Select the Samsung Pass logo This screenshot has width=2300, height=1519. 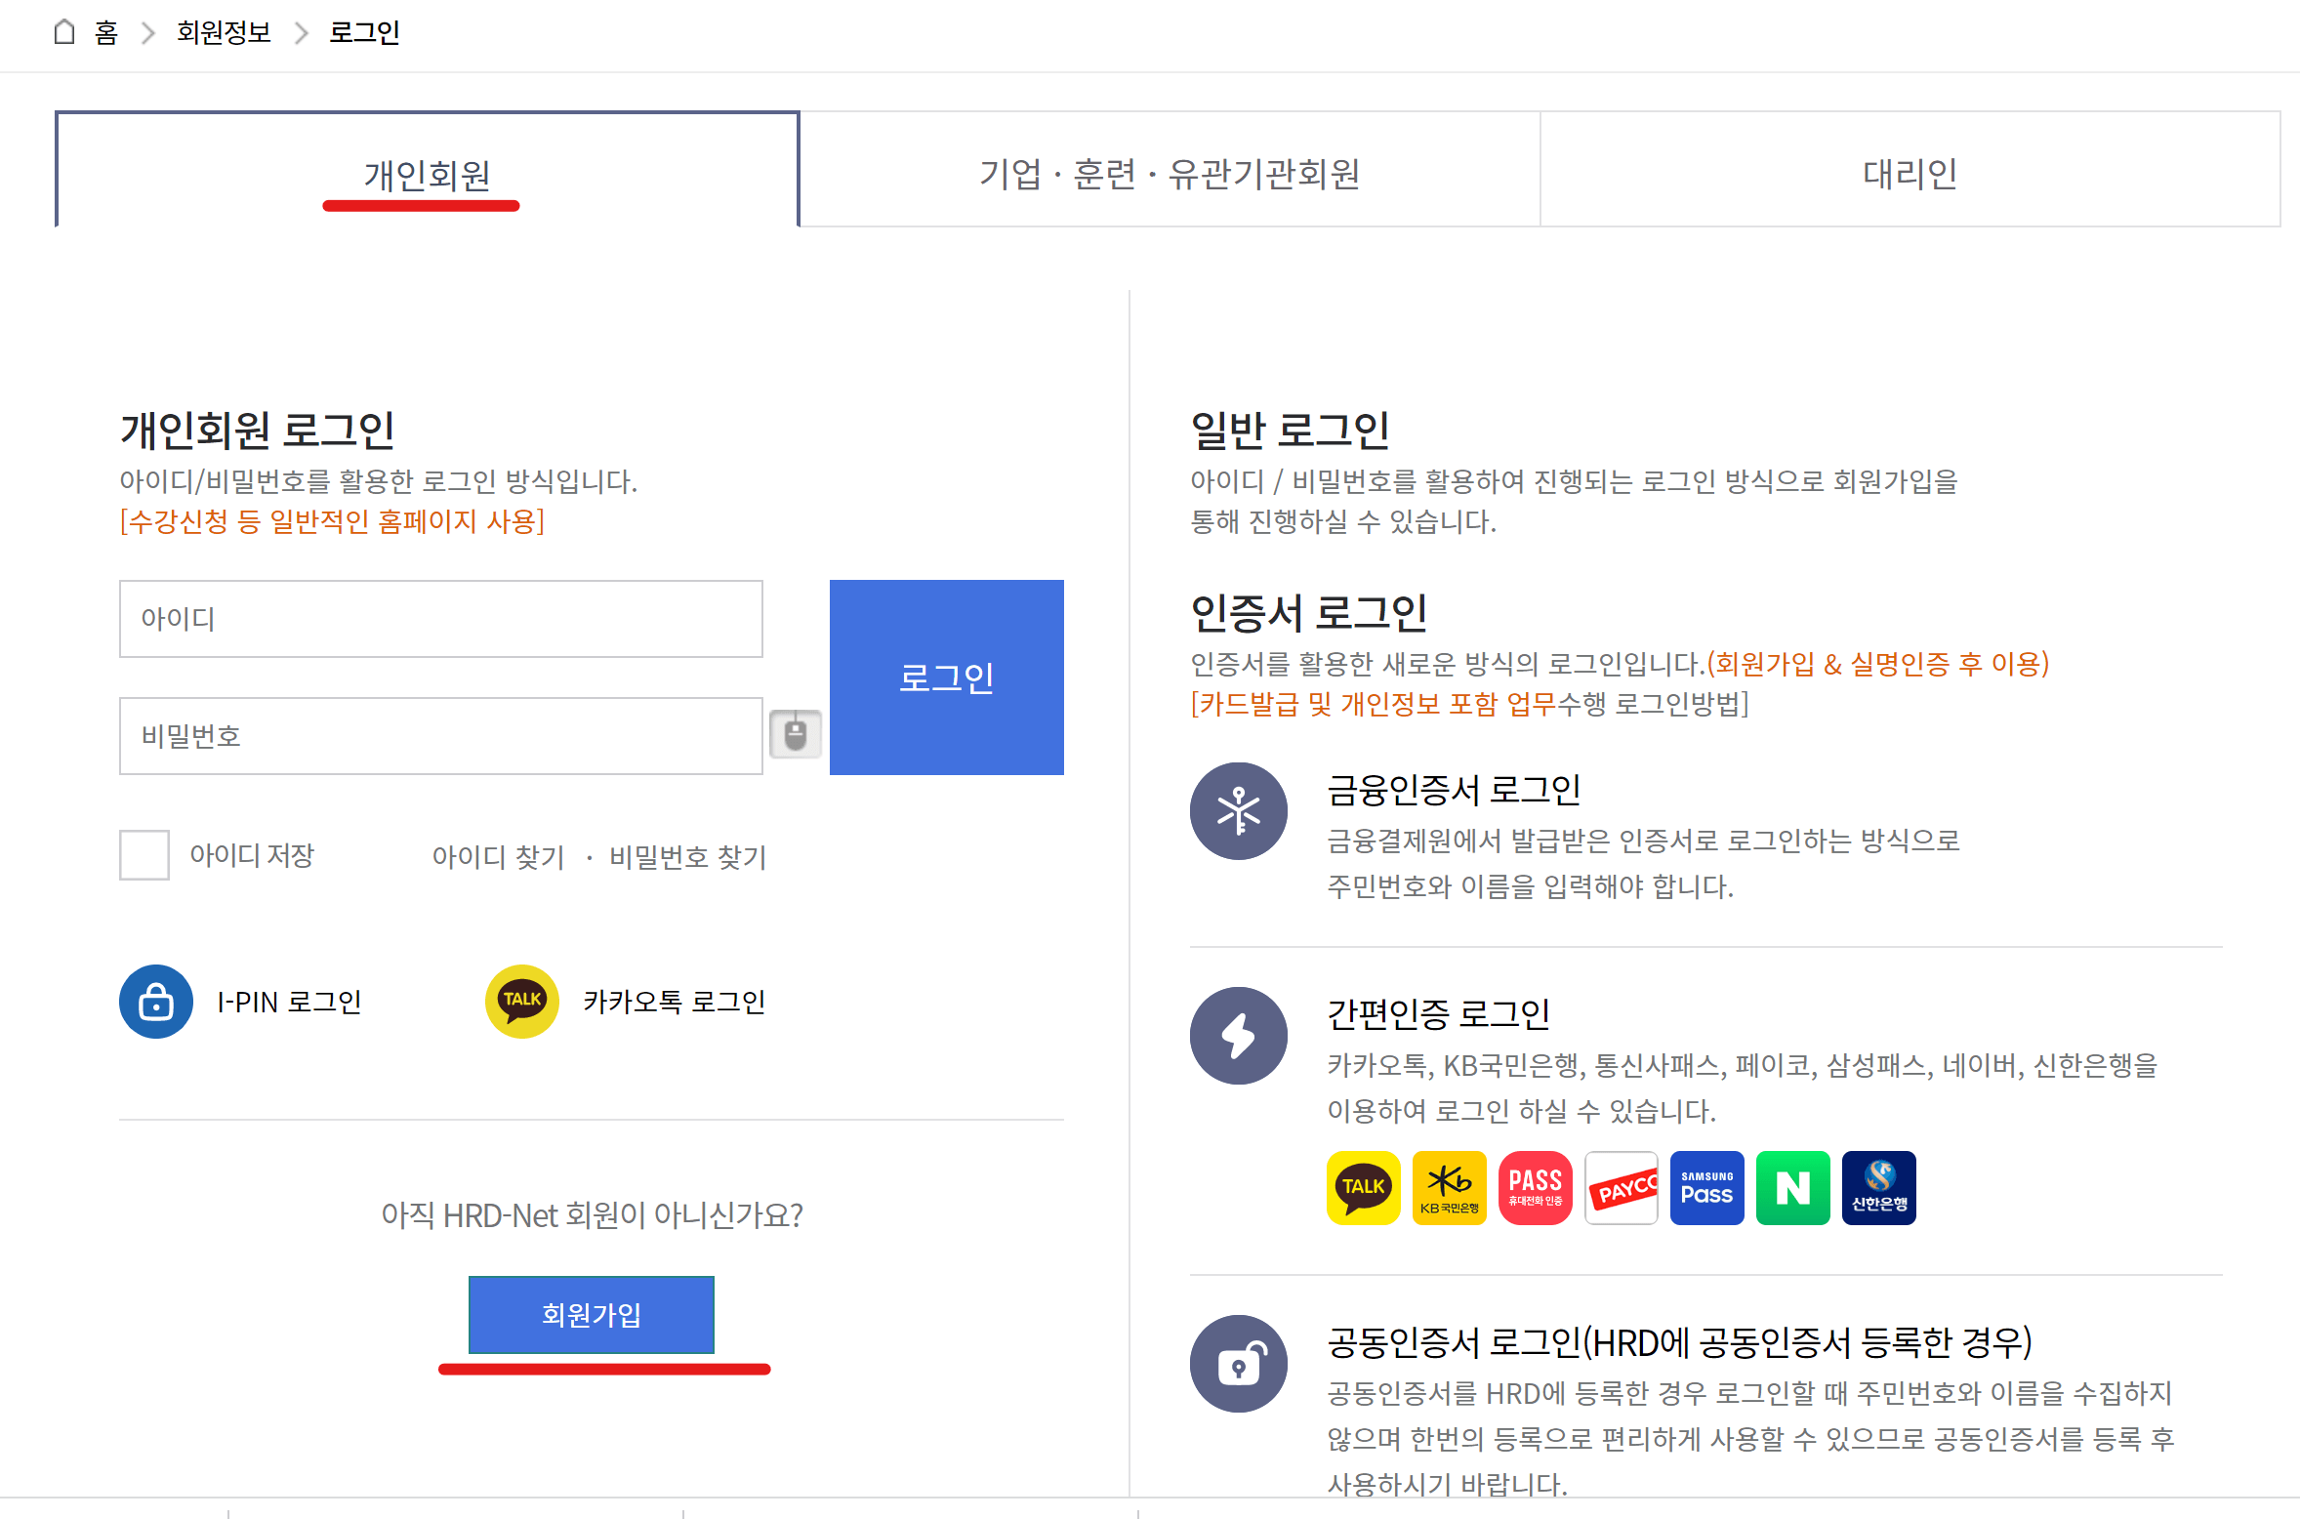coord(1706,1187)
